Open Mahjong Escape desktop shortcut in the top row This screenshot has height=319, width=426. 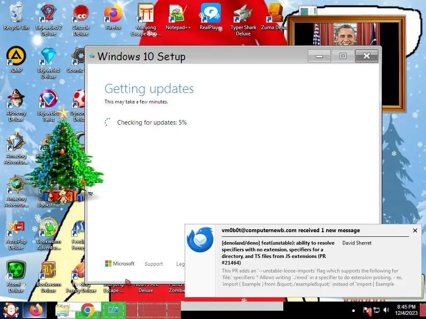tap(146, 20)
